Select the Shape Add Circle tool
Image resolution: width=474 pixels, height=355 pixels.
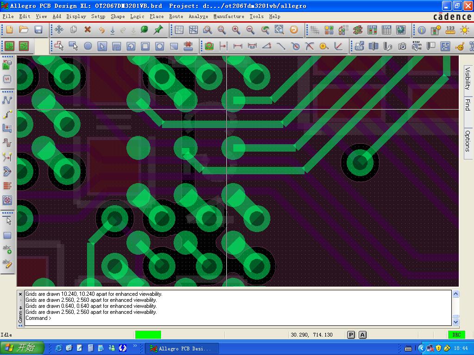pyautogui.click(x=88, y=46)
